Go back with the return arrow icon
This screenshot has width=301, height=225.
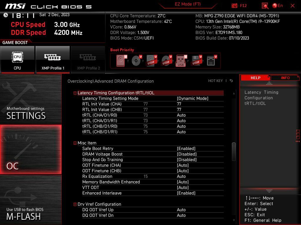(231, 81)
